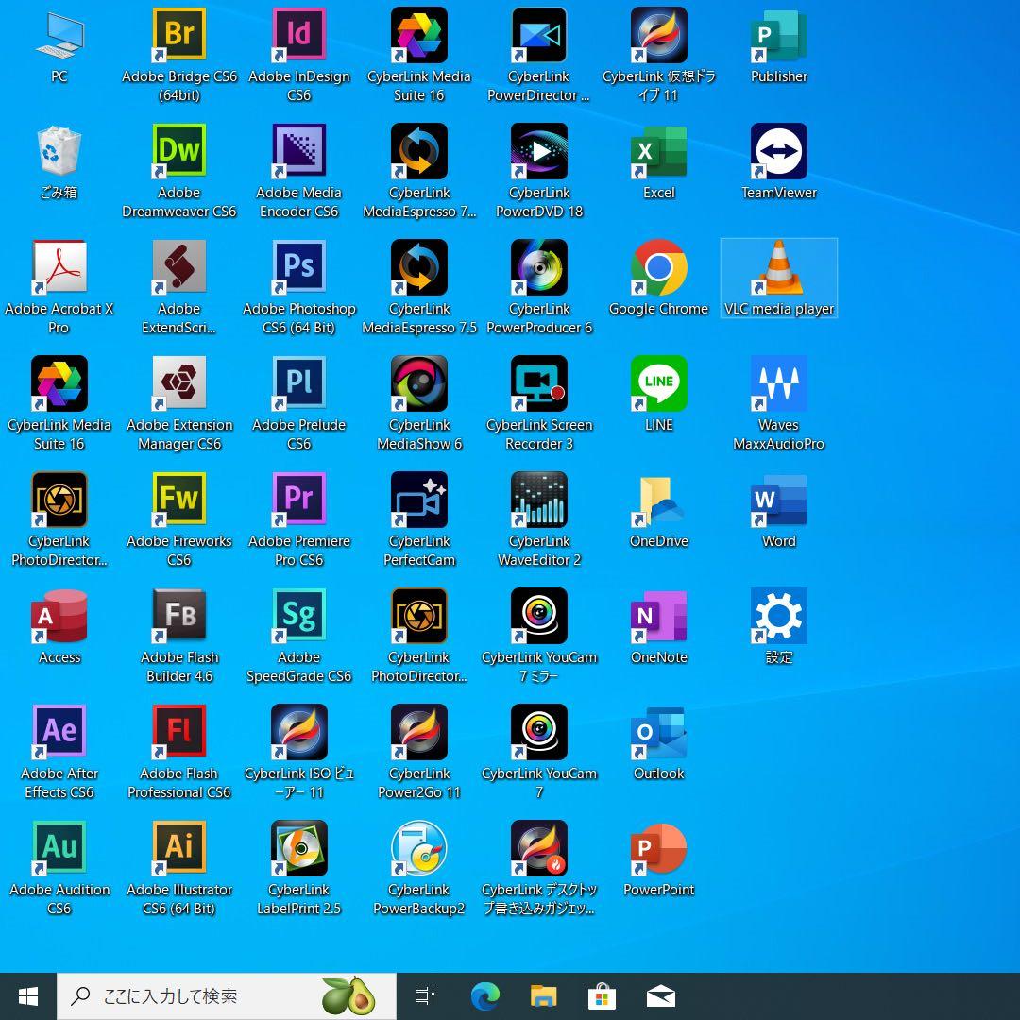Screen dimensions: 1020x1020
Task: Click the CyberLink ISO ビューアー 11 icon
Action: coord(299,731)
